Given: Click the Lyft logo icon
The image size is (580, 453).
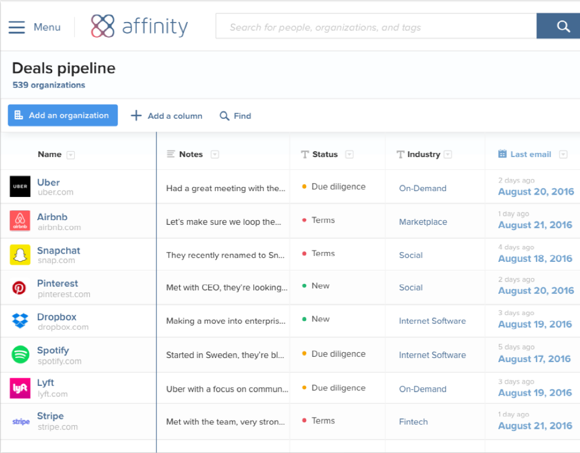Looking at the screenshot, I should [20, 388].
